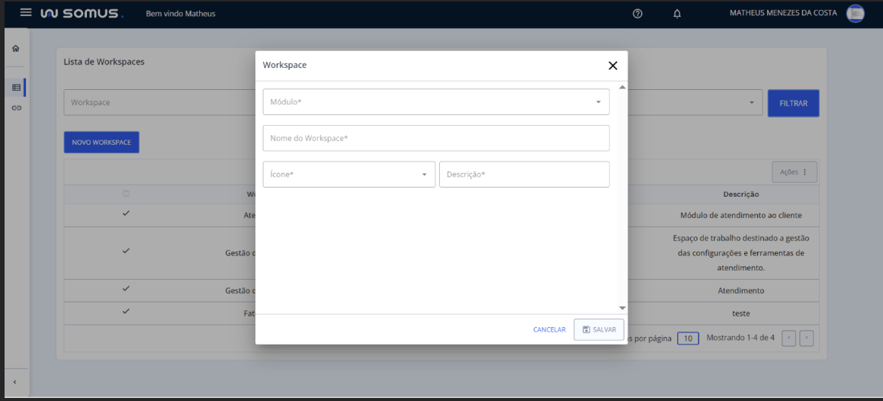883x401 pixels.
Task: Click the CANCELAR link
Action: (549, 329)
